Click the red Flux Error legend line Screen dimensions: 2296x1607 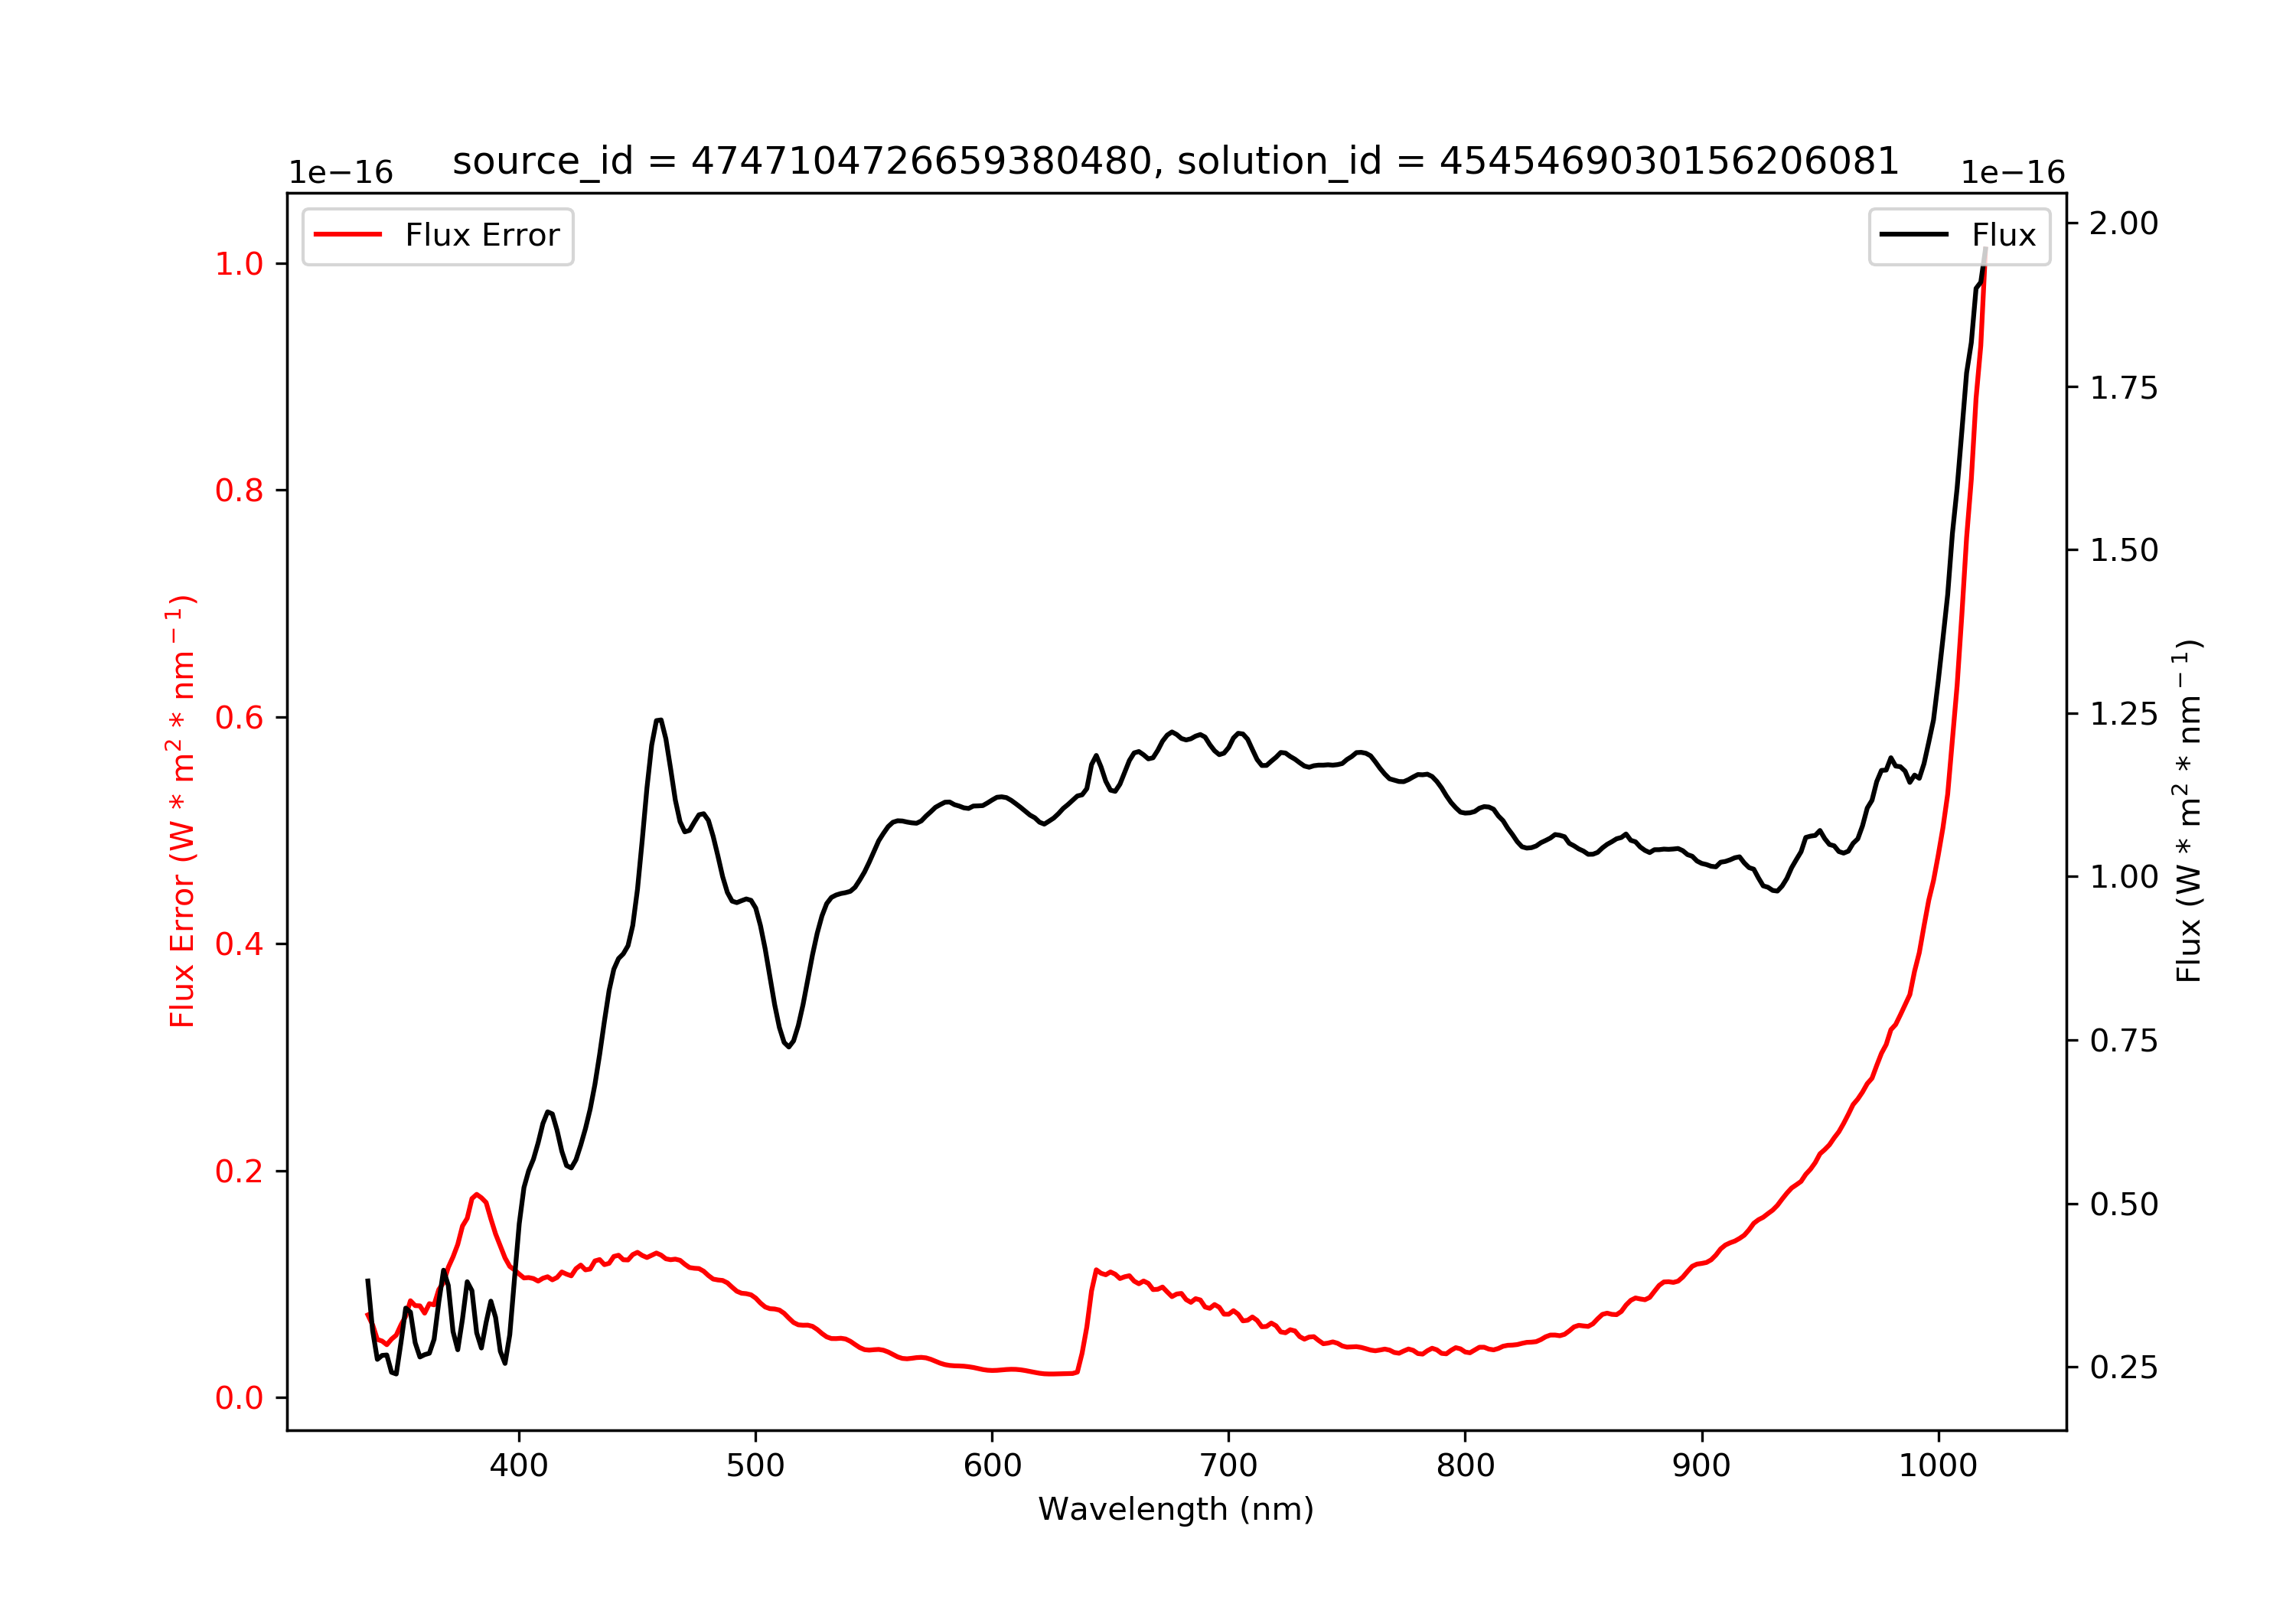click(347, 235)
